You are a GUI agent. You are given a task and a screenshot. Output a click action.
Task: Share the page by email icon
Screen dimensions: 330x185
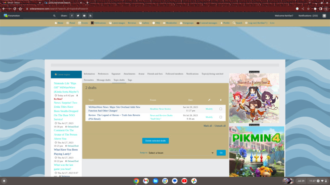pos(84,16)
